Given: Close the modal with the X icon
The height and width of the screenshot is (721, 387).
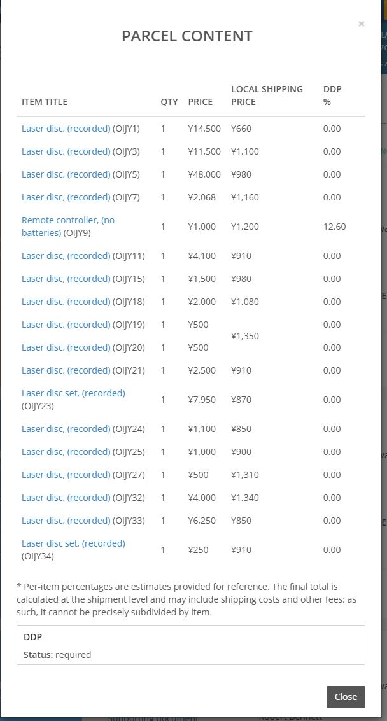Looking at the screenshot, I should [362, 24].
